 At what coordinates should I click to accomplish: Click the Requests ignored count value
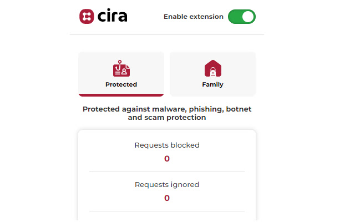click(x=167, y=198)
